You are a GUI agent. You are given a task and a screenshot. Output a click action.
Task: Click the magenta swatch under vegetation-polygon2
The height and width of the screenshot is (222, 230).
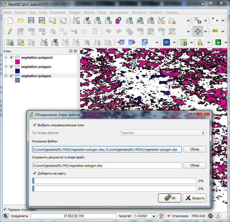pos(17,62)
